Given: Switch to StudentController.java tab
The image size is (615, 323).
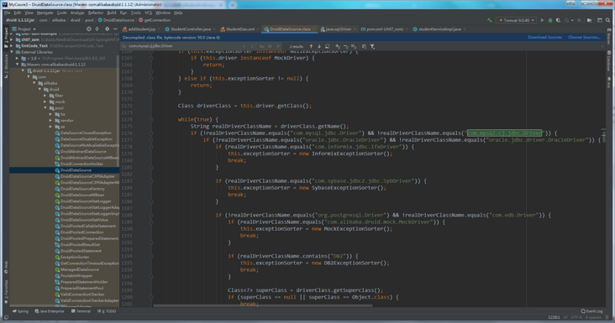Looking at the screenshot, I should tap(187, 29).
